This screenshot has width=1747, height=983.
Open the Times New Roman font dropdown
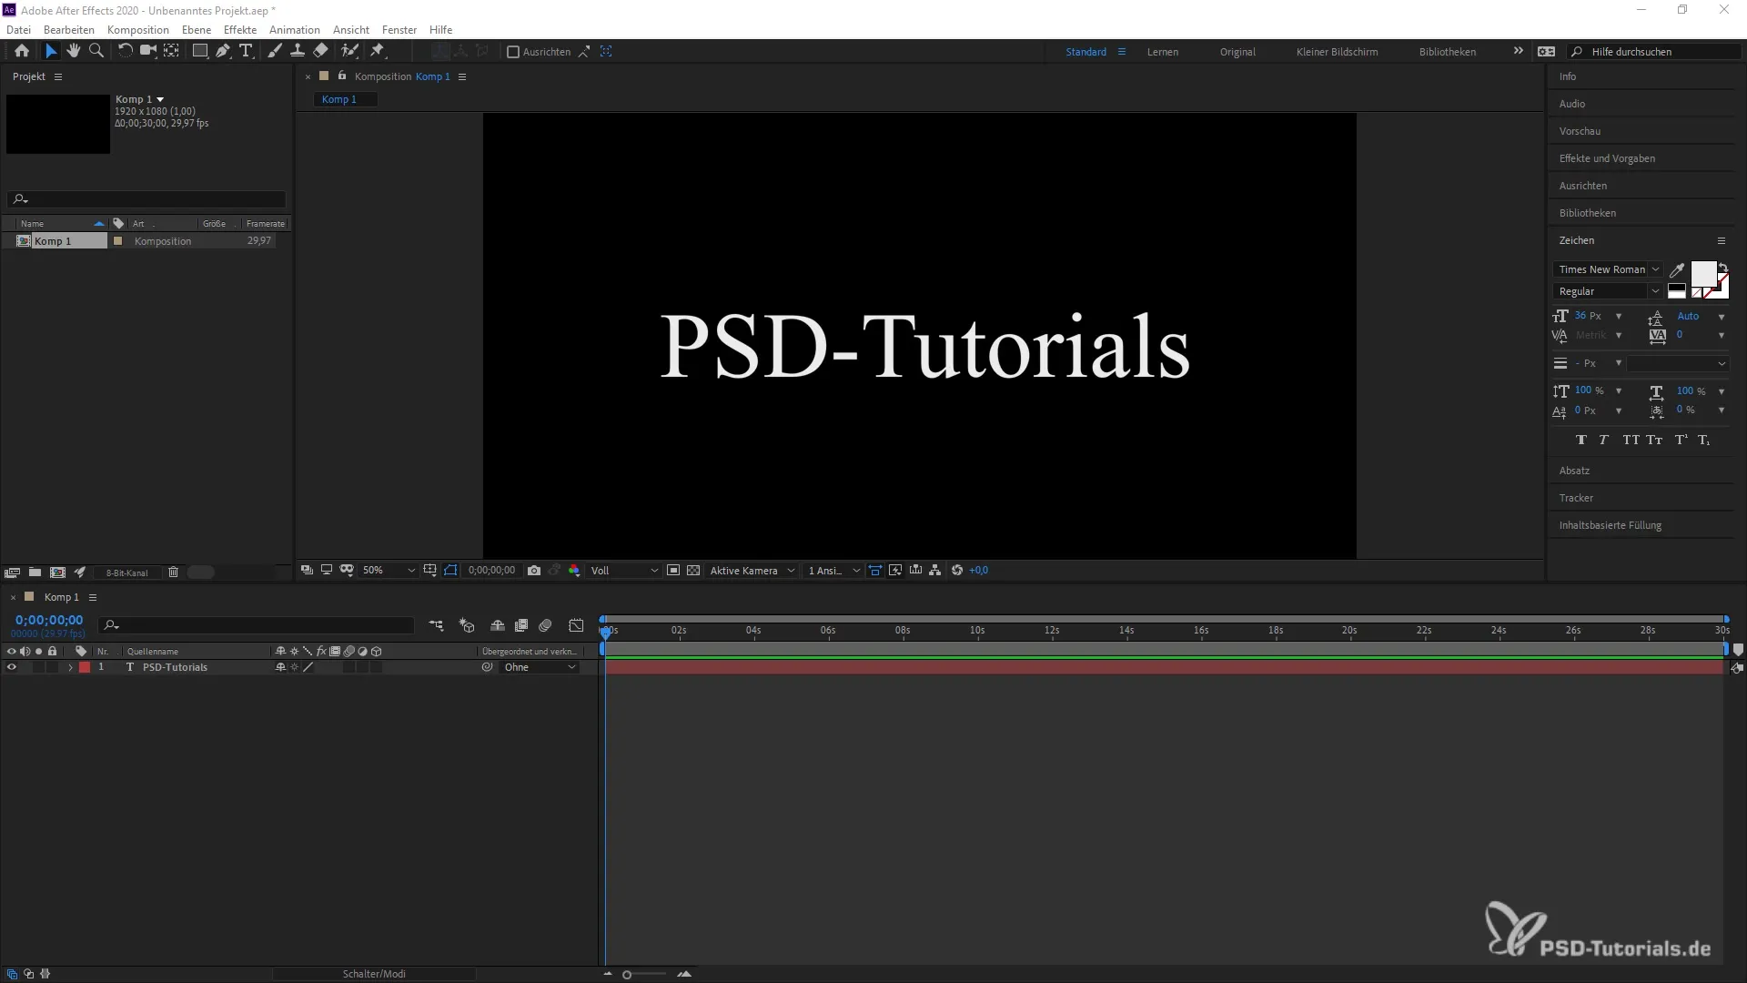point(1607,269)
